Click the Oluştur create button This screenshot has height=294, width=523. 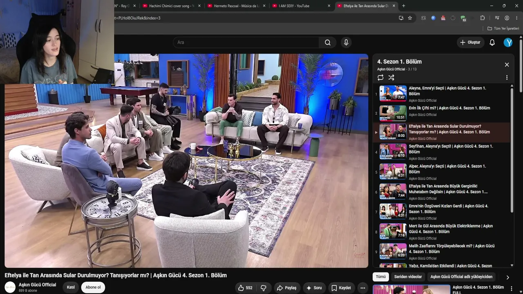coord(470,42)
